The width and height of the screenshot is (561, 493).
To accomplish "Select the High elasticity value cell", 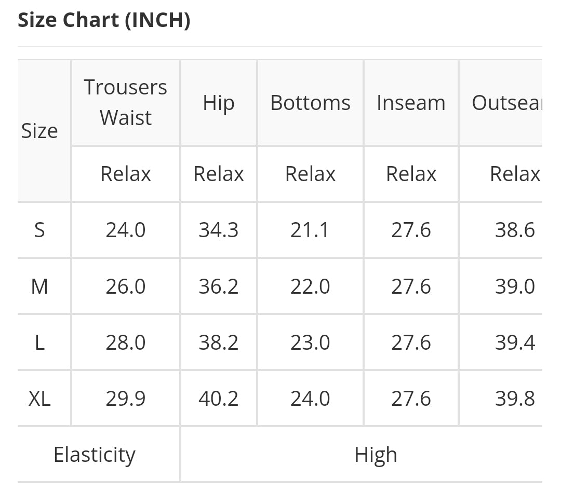I will click(375, 455).
